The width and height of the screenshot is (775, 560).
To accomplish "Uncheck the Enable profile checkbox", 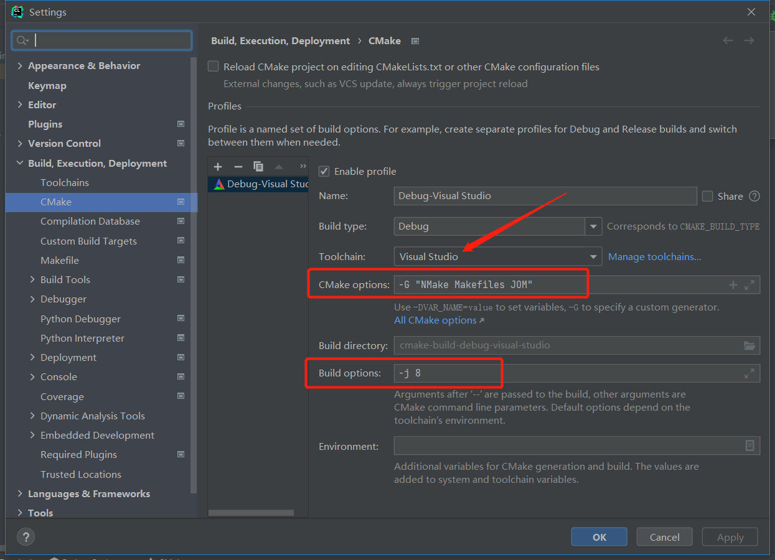I will pos(324,171).
